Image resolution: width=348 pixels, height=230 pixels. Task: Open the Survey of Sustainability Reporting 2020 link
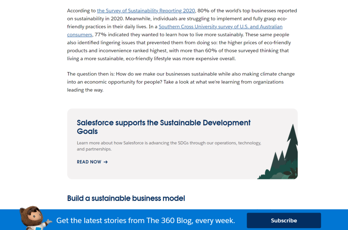(x=146, y=11)
